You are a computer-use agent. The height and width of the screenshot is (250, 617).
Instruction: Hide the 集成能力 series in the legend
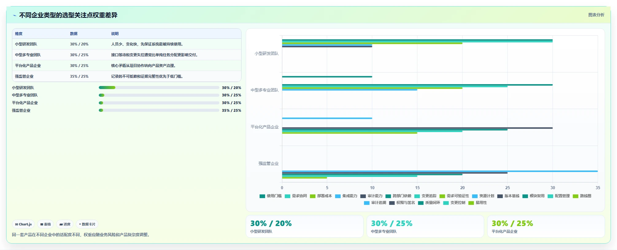pos(346,196)
